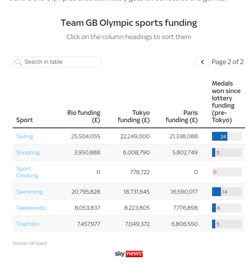The image size is (249, 280).
Task: Click the Sky News logo
Action: point(129,254)
